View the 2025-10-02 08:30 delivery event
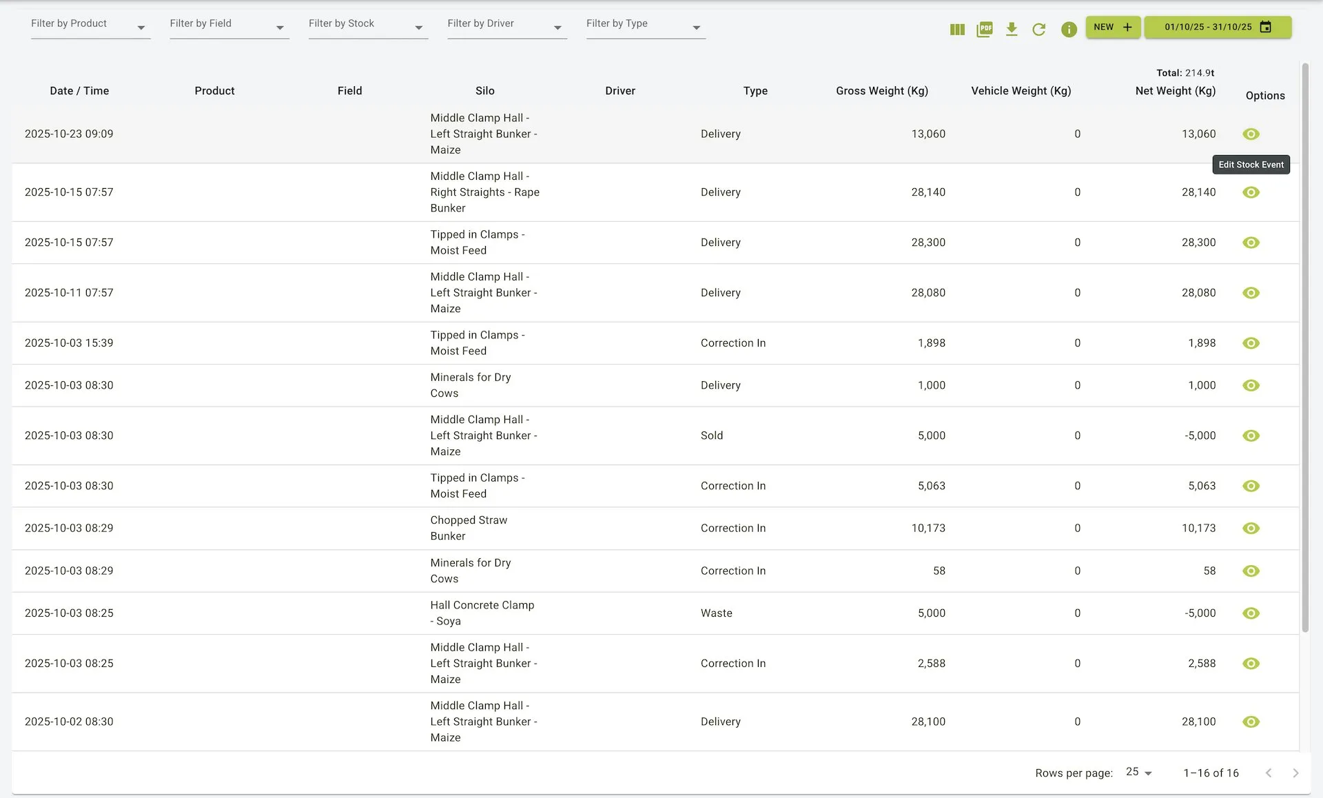Screen dimensions: 1323x798 click(x=1251, y=722)
